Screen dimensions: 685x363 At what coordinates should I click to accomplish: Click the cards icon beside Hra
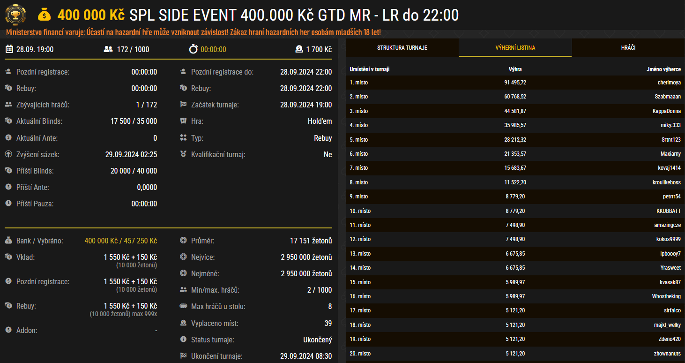click(x=183, y=121)
